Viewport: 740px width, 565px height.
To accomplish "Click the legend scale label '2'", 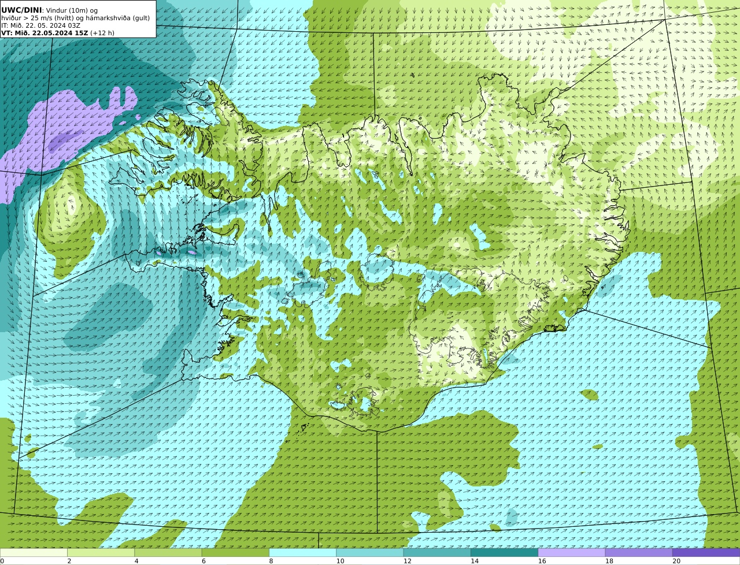I will point(69,561).
